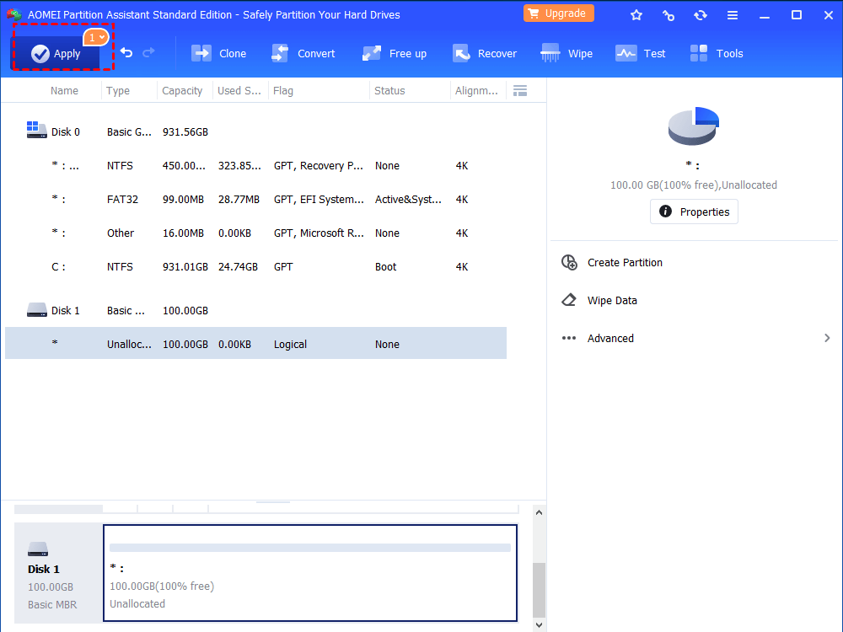Click the key register icon in title bar
843x632 pixels.
[668, 15]
